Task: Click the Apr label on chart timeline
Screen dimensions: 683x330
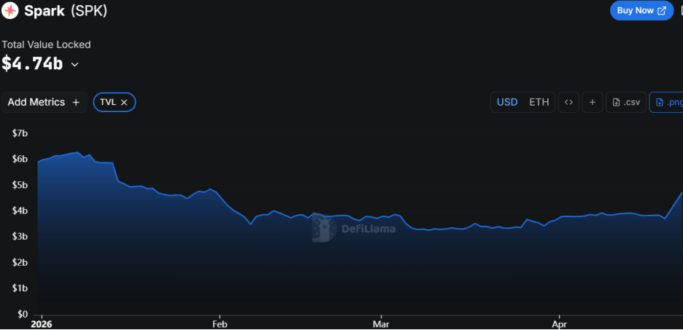Action: tap(559, 323)
